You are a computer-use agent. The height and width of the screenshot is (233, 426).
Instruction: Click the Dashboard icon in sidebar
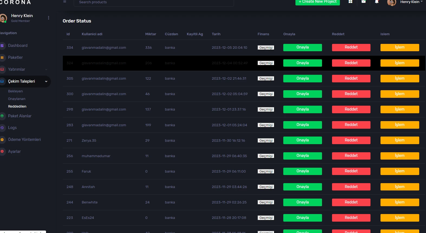(x=2, y=46)
